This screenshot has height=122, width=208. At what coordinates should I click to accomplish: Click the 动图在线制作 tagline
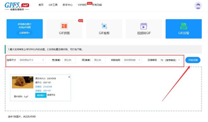pos(17,10)
